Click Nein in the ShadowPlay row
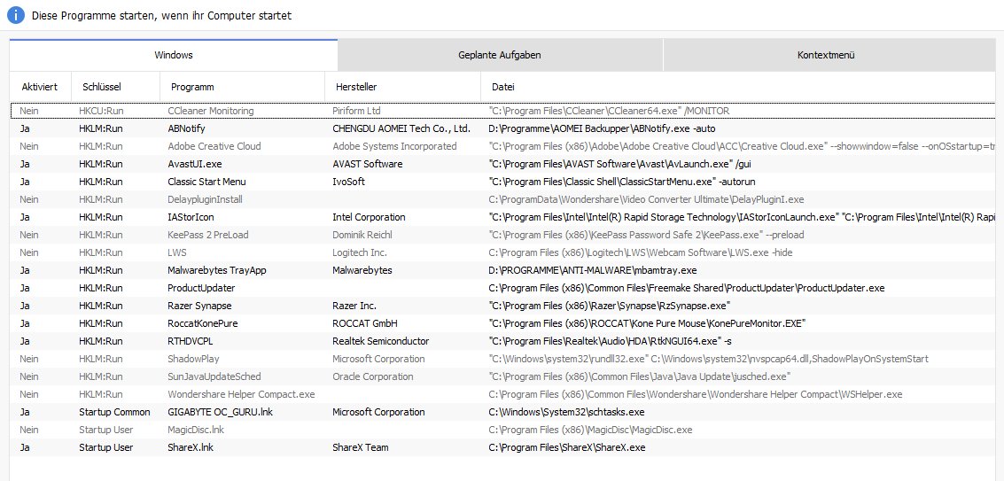 coord(29,359)
